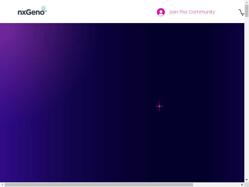Click the pink user avatar icon
Image resolution: width=249 pixels, height=187 pixels.
pos(161,12)
